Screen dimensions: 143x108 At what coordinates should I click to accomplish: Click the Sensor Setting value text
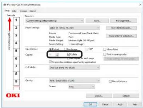[x=77, y=44]
